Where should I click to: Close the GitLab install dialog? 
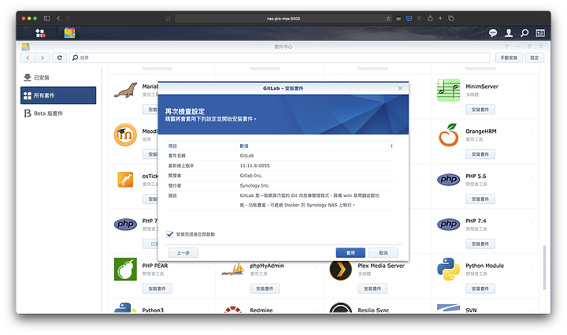(x=400, y=88)
